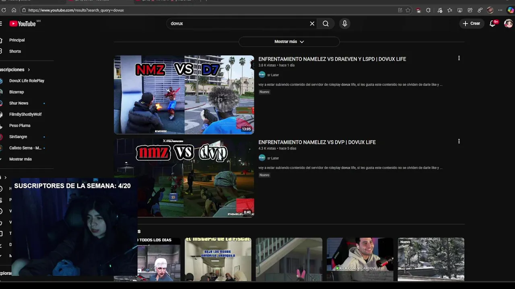This screenshot has width=515, height=289.
Task: Start voice search with the microphone
Action: click(x=345, y=24)
